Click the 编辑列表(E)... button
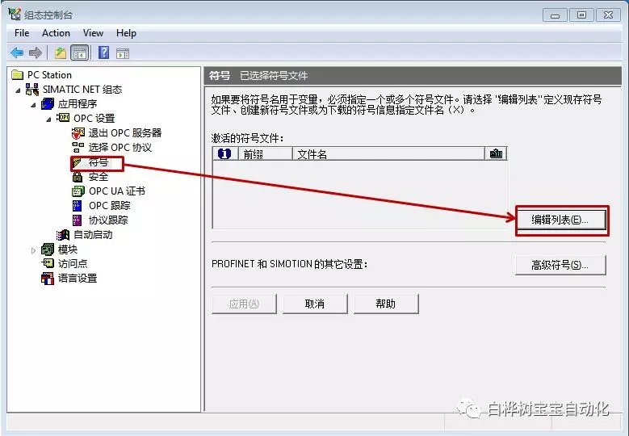The image size is (629, 436). (560, 220)
